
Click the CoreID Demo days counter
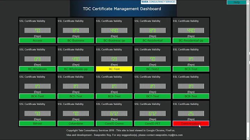[x=114, y=113]
